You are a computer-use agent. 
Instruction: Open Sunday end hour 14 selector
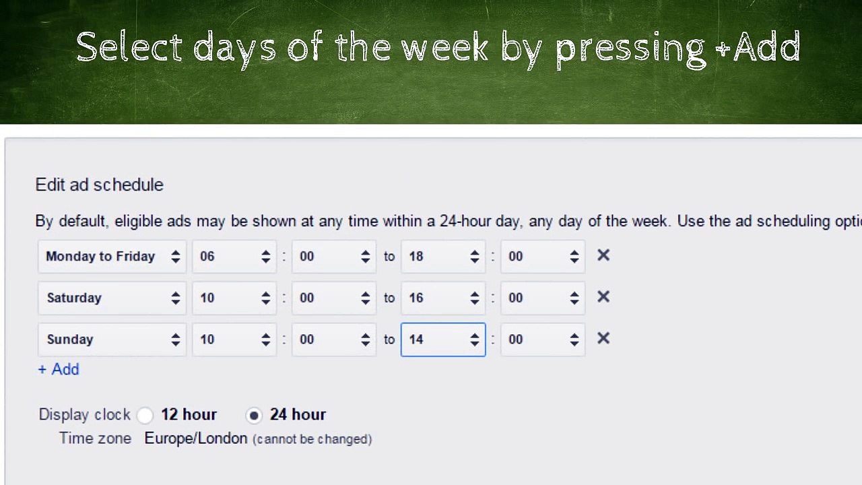click(x=443, y=339)
